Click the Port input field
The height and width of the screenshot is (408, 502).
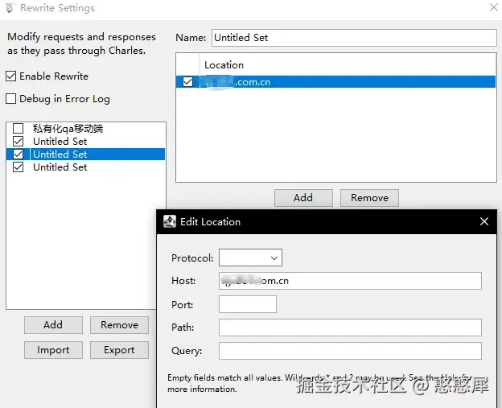pos(248,304)
